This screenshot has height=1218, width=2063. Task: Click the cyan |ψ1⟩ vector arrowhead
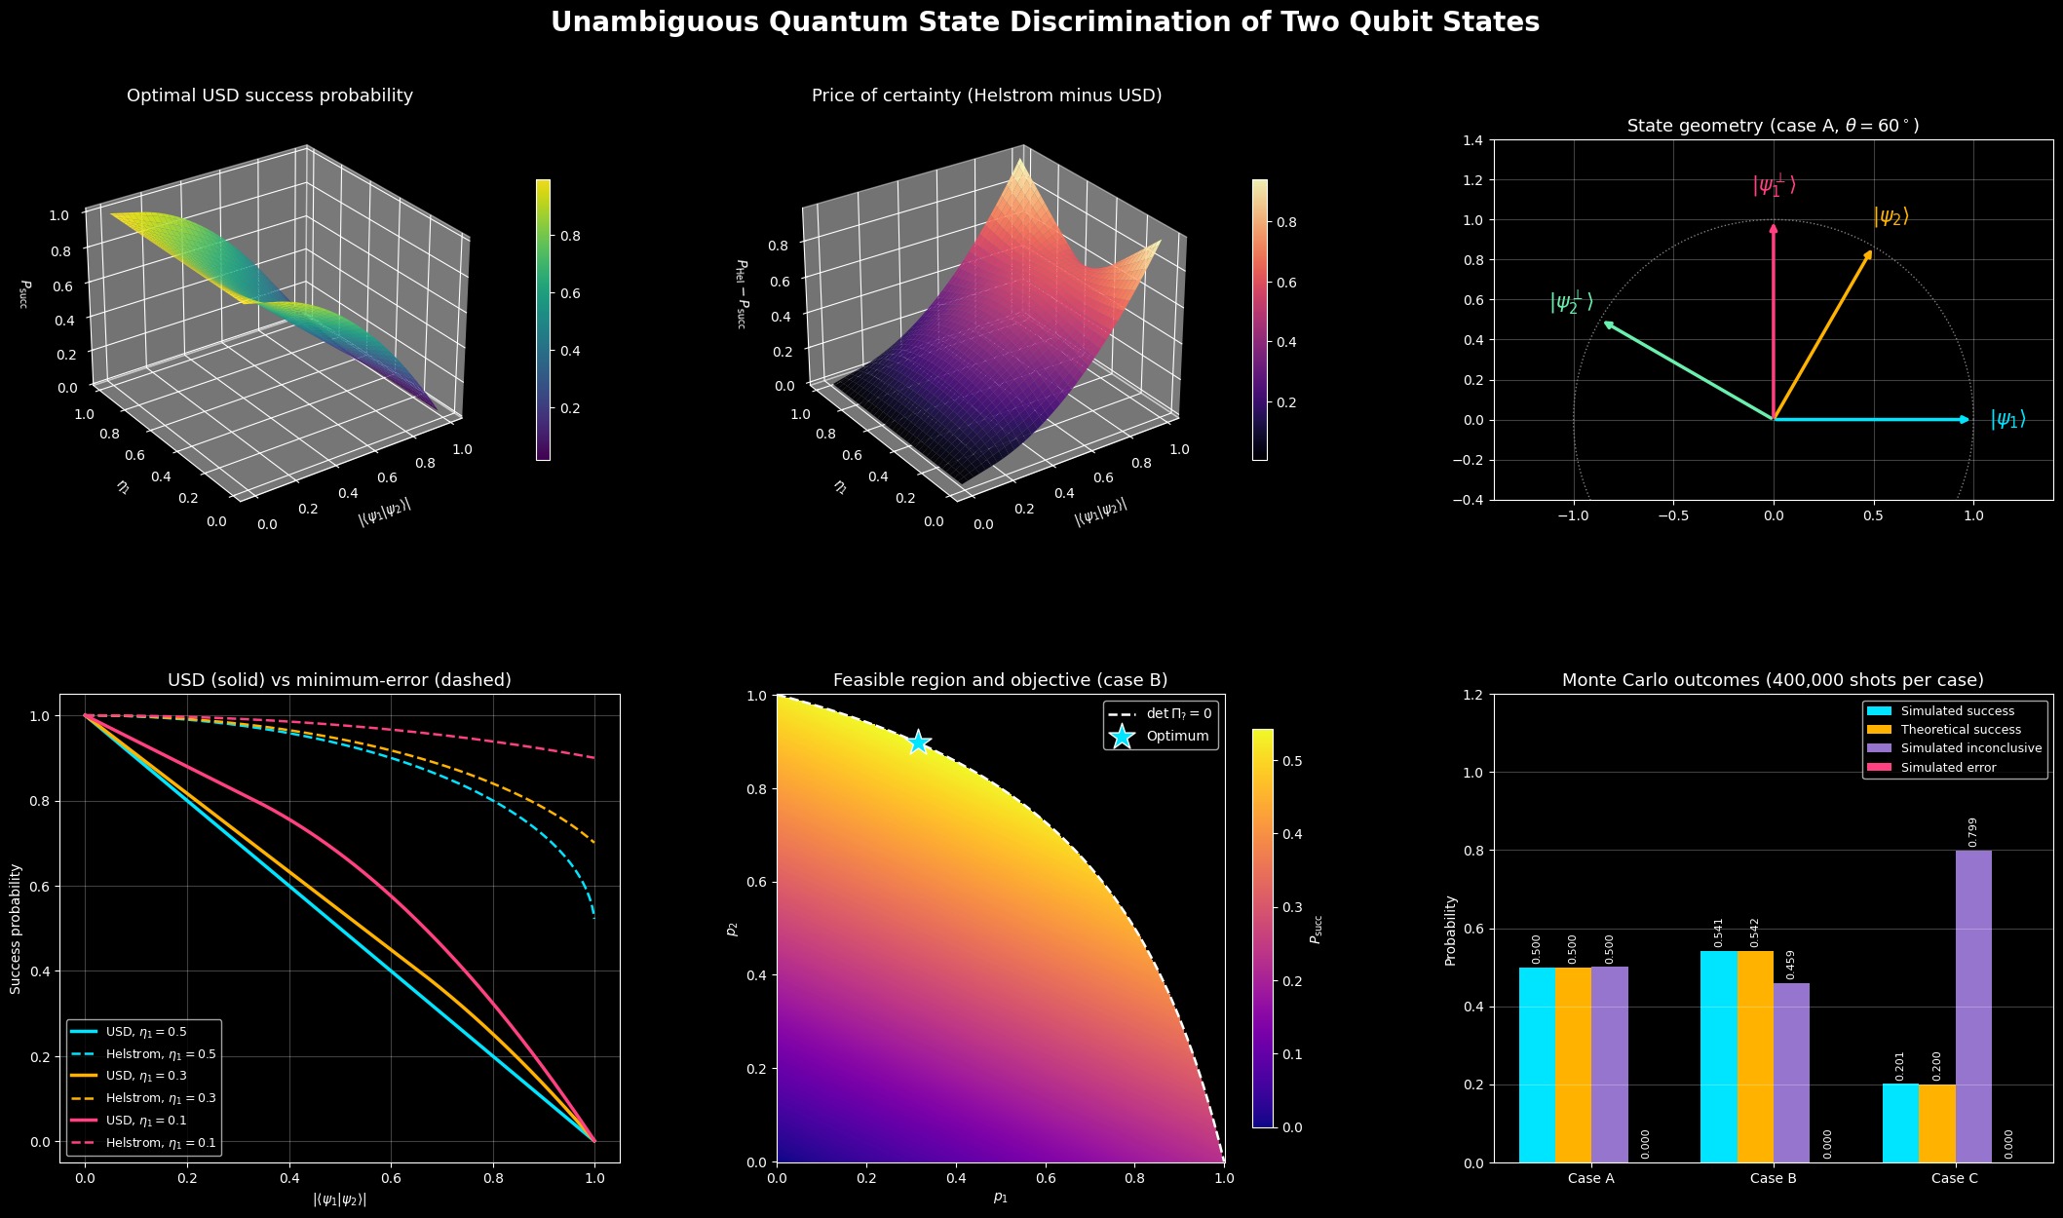(x=1966, y=420)
